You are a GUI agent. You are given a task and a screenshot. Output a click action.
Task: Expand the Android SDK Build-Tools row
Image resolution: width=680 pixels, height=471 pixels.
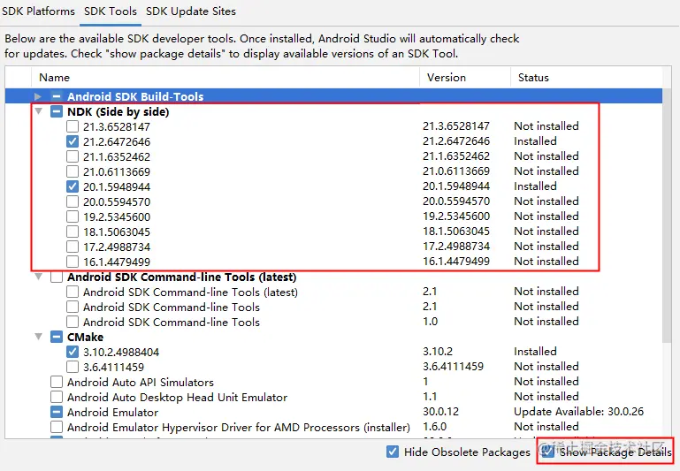pyautogui.click(x=38, y=96)
